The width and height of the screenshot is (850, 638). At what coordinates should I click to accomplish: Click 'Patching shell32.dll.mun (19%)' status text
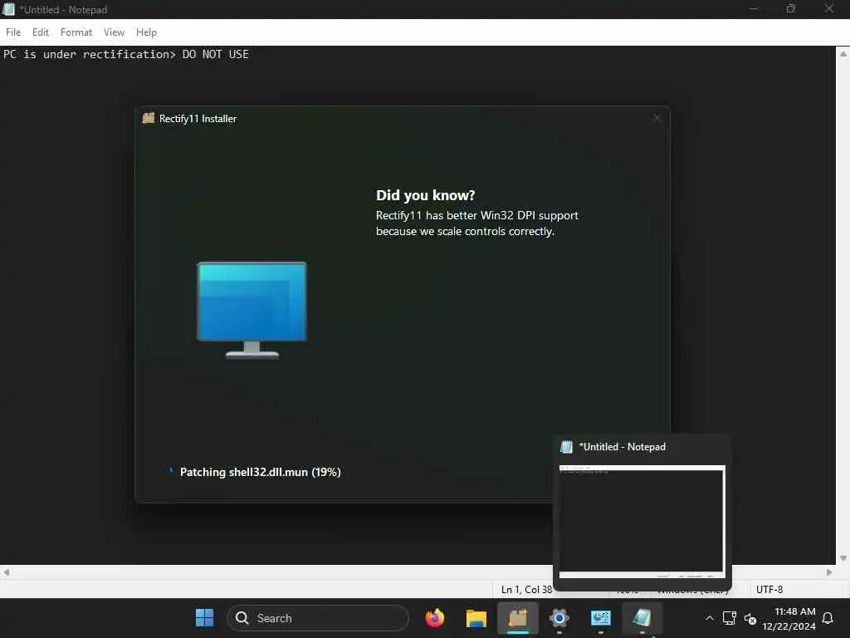click(260, 472)
